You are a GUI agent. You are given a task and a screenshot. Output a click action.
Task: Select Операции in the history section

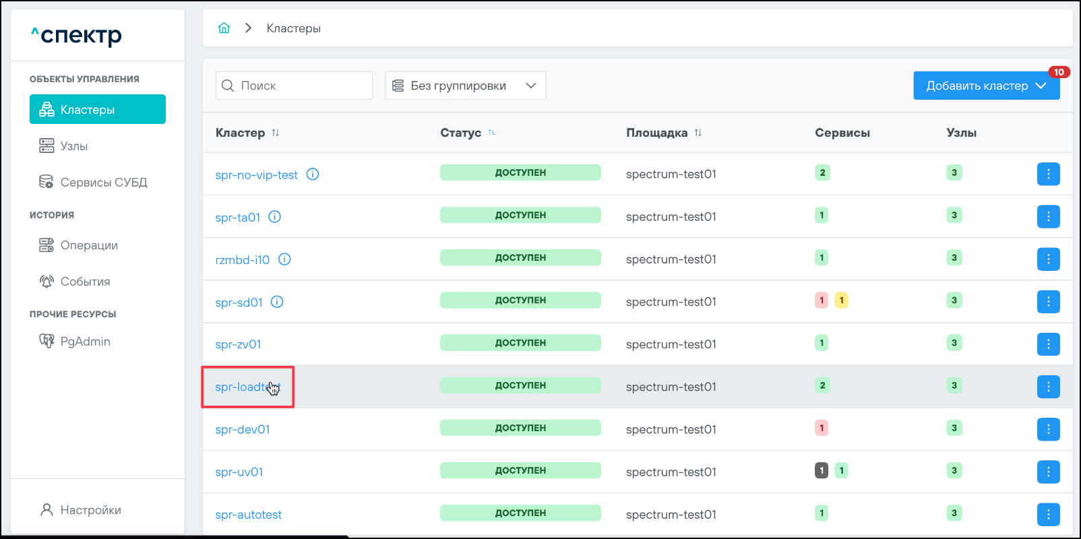point(89,245)
